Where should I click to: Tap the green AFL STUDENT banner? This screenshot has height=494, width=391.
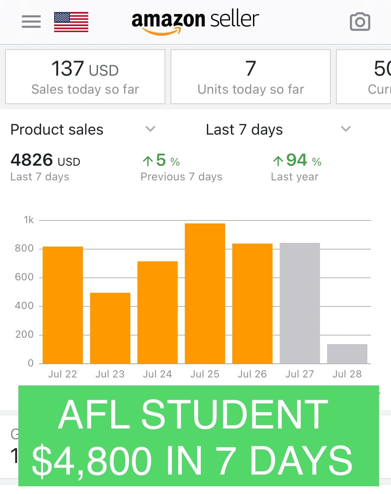(x=199, y=436)
